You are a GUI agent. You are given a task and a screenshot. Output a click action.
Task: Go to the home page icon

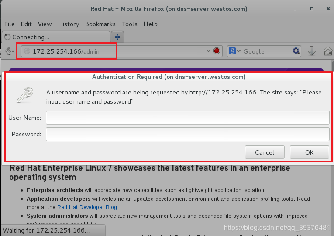tap(328, 51)
